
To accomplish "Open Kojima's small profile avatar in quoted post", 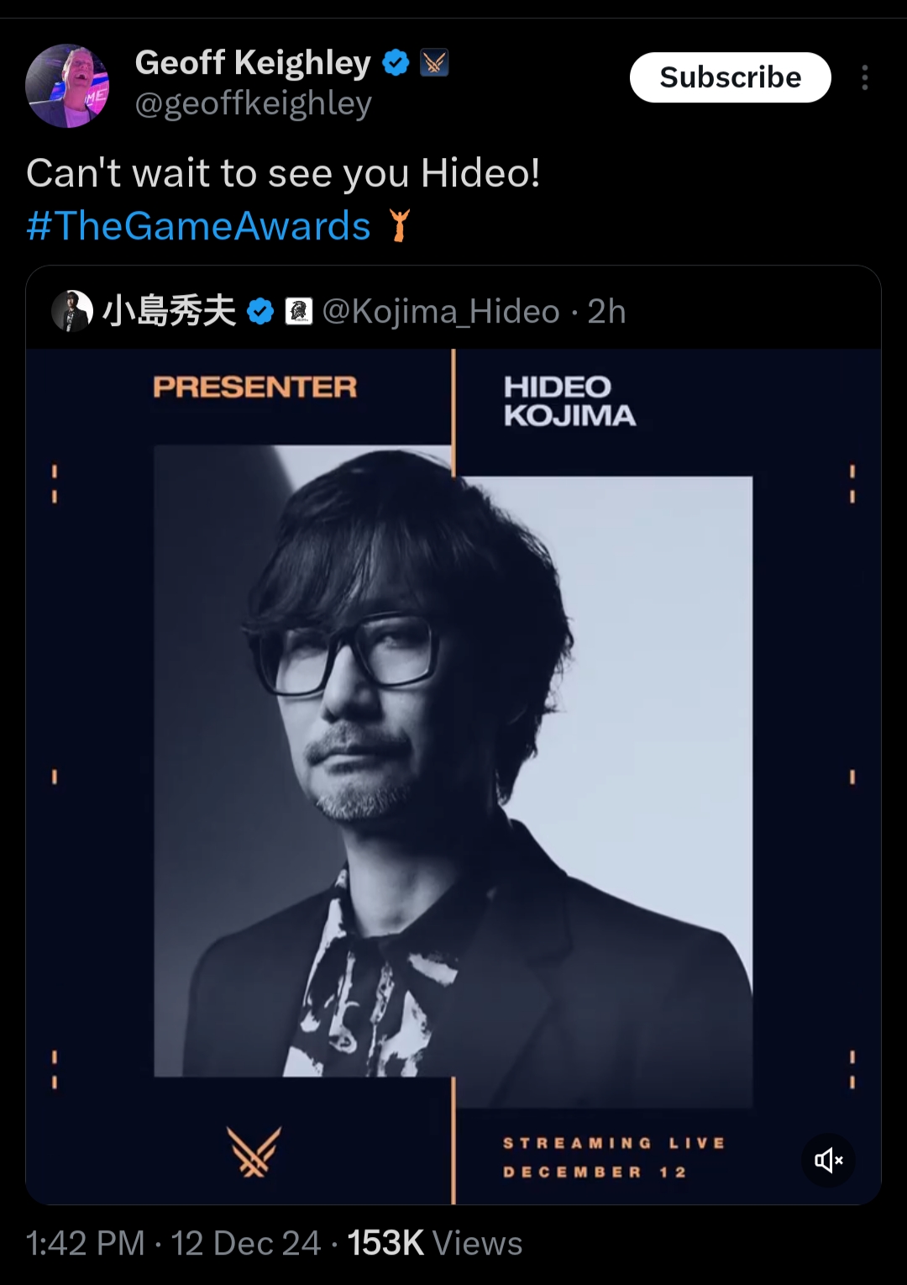I will [x=72, y=312].
